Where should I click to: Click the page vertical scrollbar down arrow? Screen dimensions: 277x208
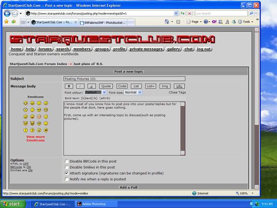coord(257,187)
